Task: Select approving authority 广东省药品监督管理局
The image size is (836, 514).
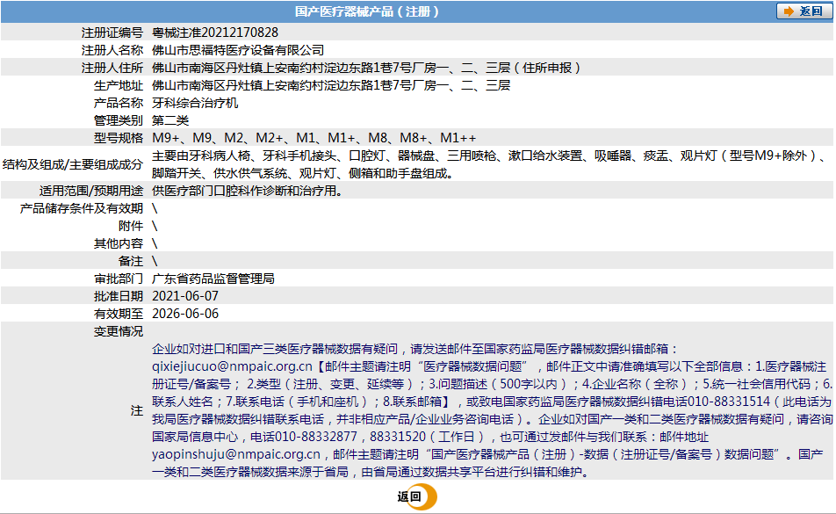Action: tap(213, 279)
